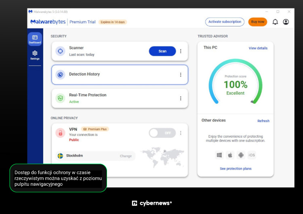Click the Detection History card title
Image resolution: width=303 pixels, height=214 pixels.
[x=84, y=74]
